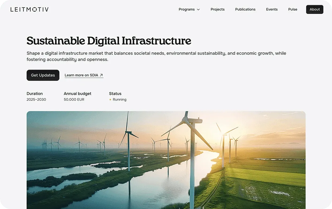Click the yellow status dot beside Running
This screenshot has height=209, width=332.
click(110, 100)
